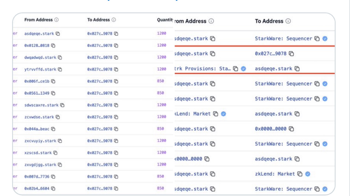Copy the 0x02b4…6604 address
Screen dimensions: 350x196
click(x=53, y=189)
